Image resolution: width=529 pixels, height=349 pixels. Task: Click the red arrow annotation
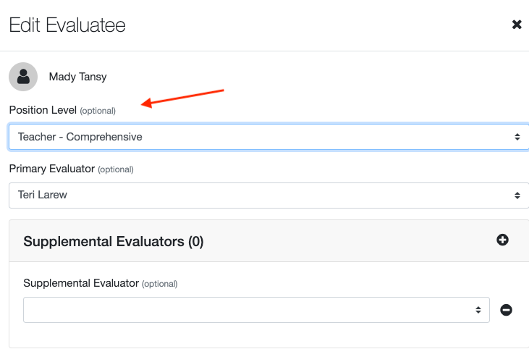pyautogui.click(x=184, y=98)
